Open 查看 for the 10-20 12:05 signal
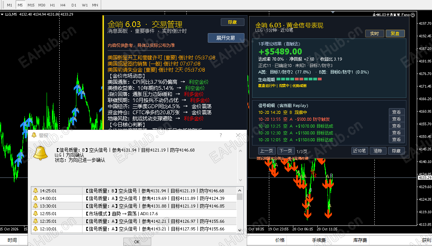This screenshot has width=432, height=246. (397, 139)
